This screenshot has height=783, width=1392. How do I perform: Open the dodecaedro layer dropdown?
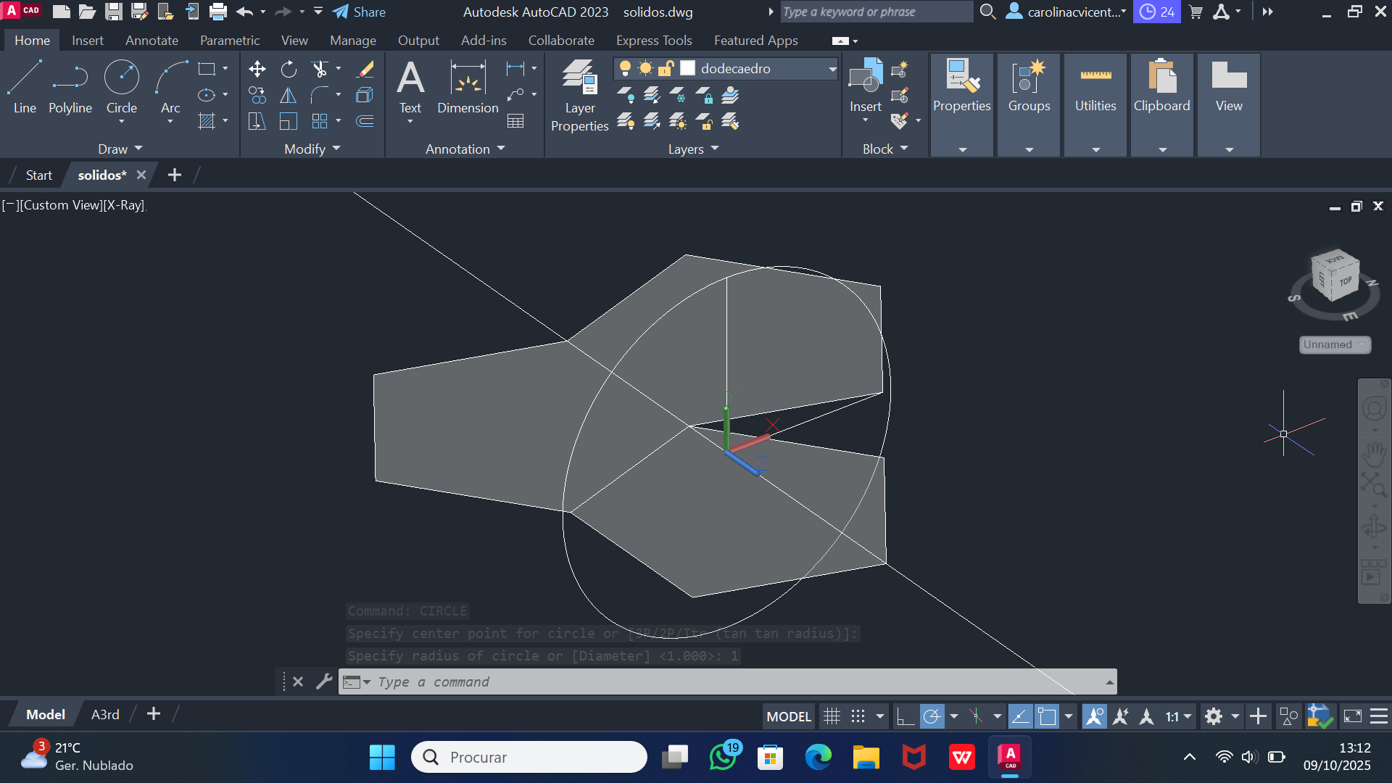pyautogui.click(x=832, y=69)
